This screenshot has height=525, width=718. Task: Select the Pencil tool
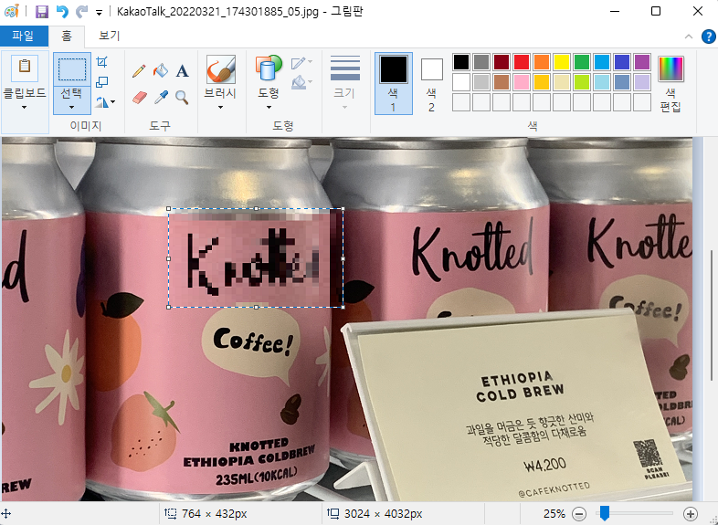click(x=139, y=71)
